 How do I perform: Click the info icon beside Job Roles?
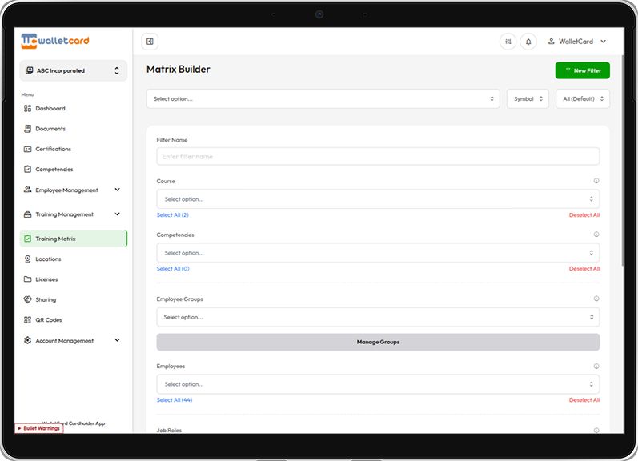click(596, 430)
